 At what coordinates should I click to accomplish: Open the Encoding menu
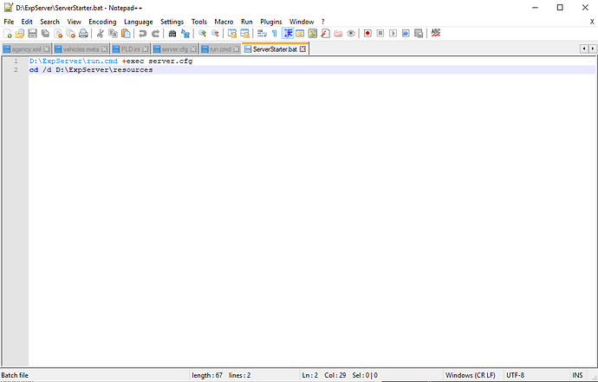click(102, 22)
